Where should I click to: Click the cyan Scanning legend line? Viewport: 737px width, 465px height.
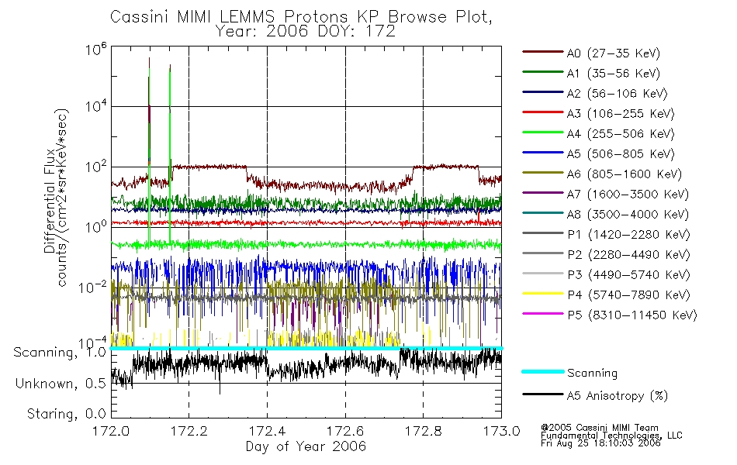[x=543, y=371]
